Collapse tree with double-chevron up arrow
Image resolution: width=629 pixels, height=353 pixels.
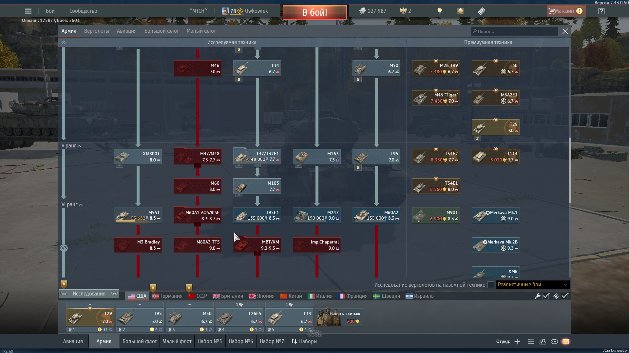click(64, 42)
